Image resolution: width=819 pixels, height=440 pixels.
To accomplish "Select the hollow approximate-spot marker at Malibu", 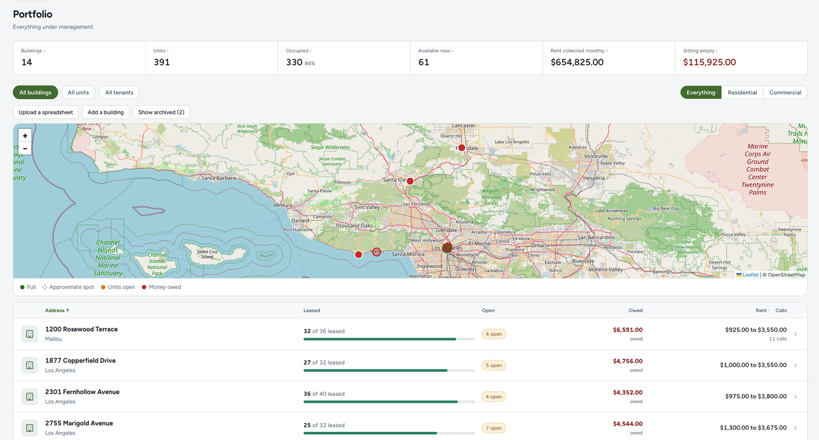I will coord(376,252).
